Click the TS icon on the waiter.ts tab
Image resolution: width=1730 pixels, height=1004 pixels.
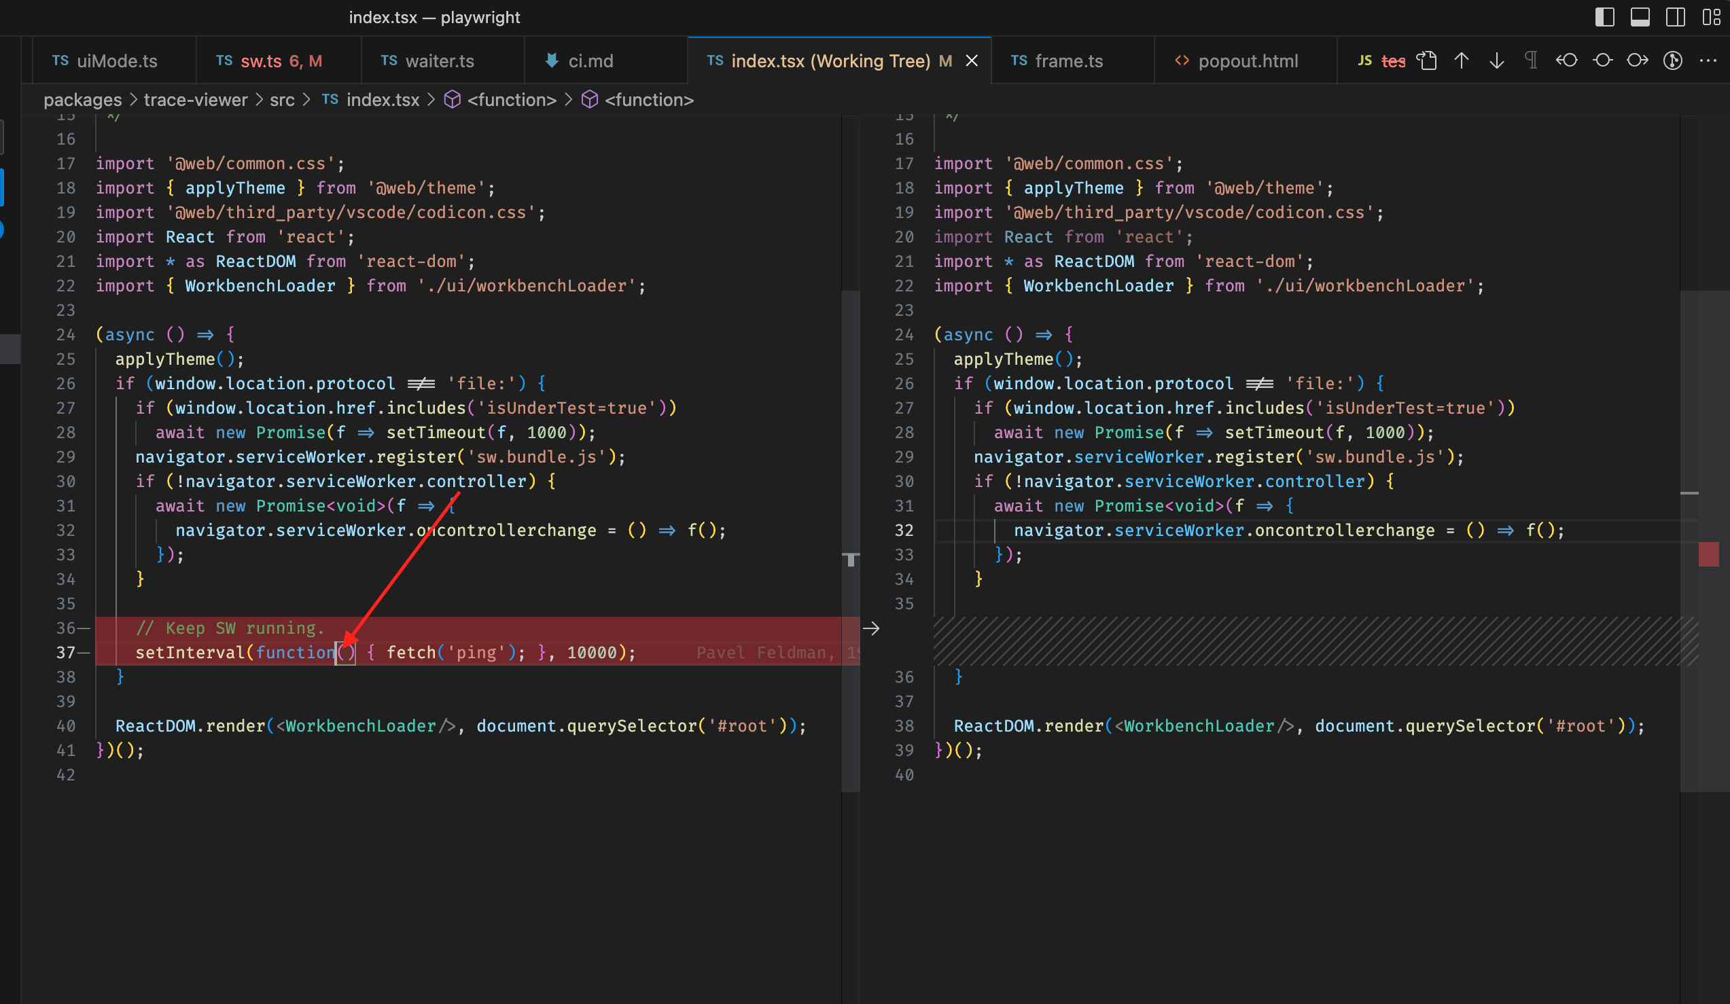click(389, 60)
